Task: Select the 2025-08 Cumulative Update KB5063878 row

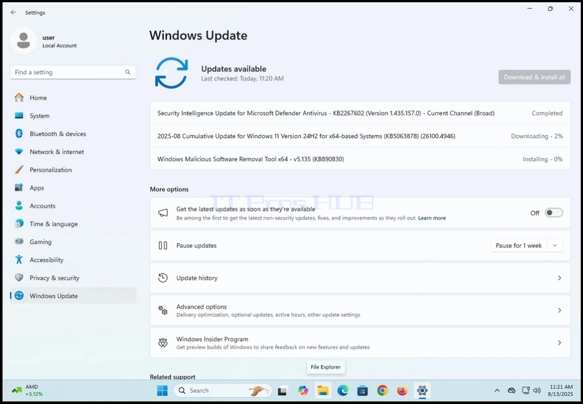Action: pos(360,137)
